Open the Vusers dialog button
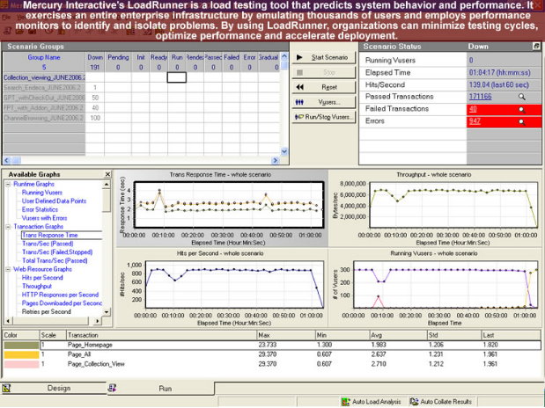Screen dimensions: 545x408 (x=324, y=102)
